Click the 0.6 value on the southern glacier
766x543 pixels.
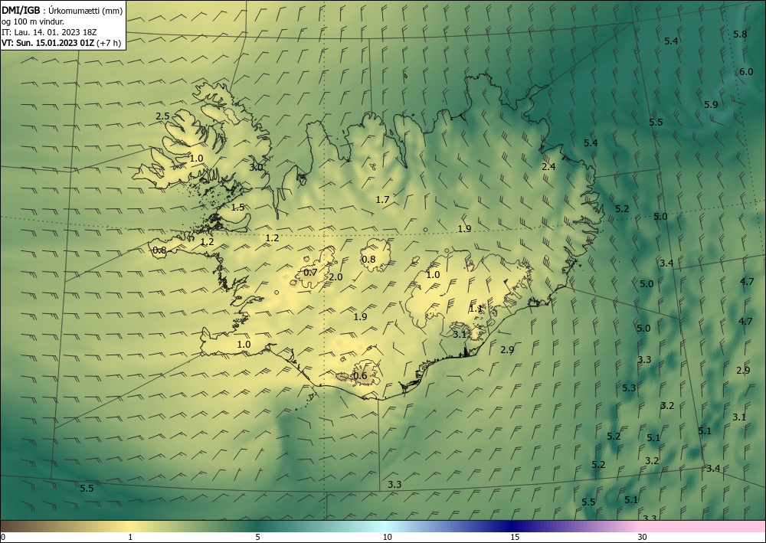(x=360, y=375)
